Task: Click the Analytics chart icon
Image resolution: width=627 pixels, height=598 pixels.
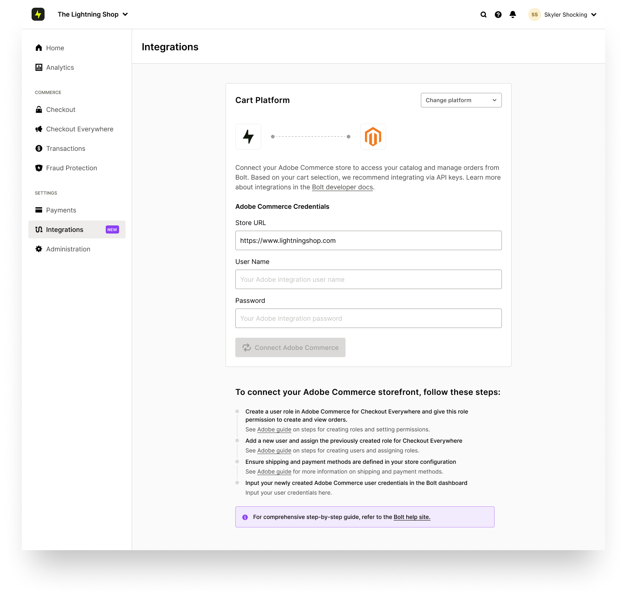Action: point(39,67)
